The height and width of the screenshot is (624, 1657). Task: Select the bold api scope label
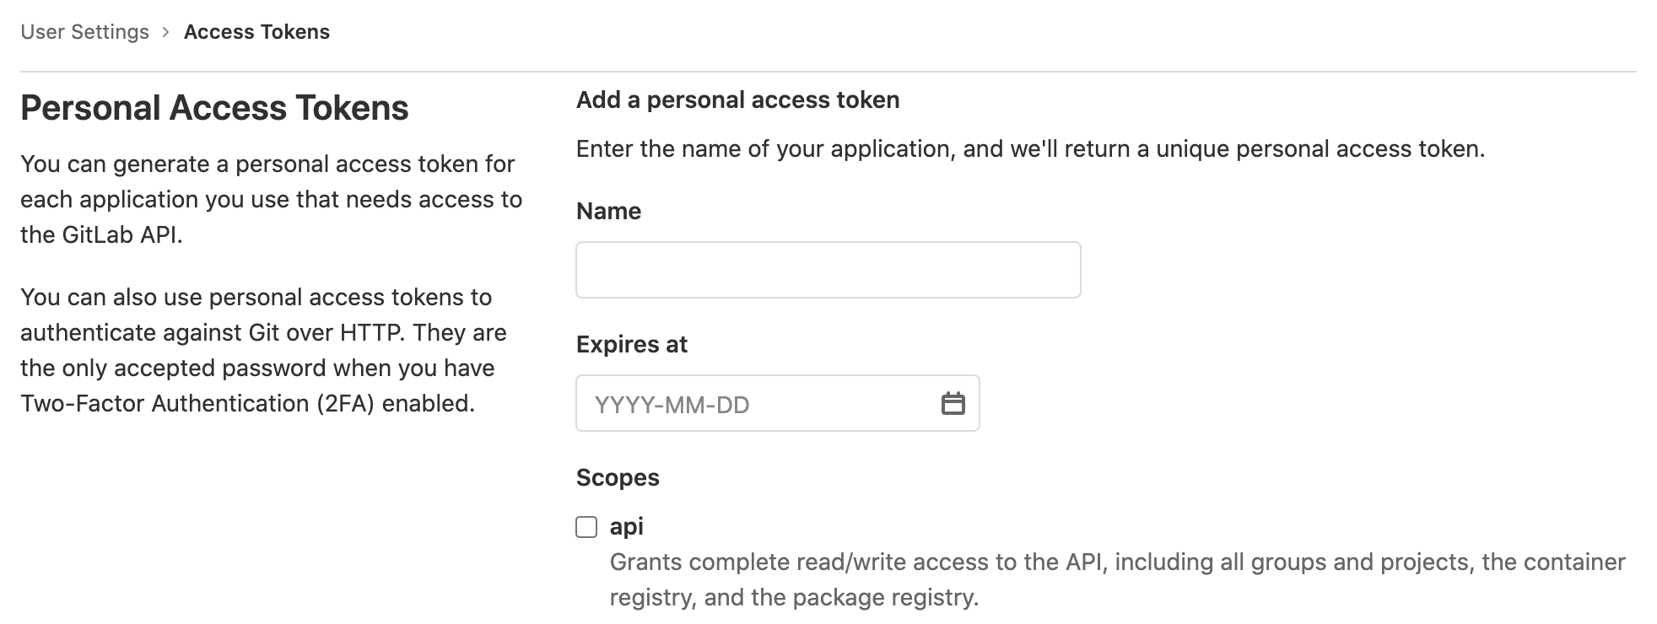627,527
